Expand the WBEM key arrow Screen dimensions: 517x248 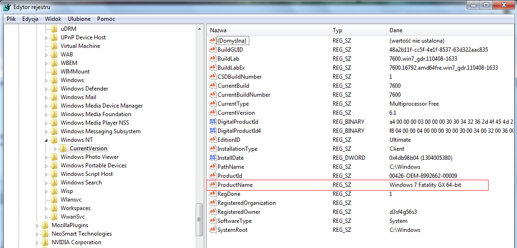pyautogui.click(x=46, y=64)
